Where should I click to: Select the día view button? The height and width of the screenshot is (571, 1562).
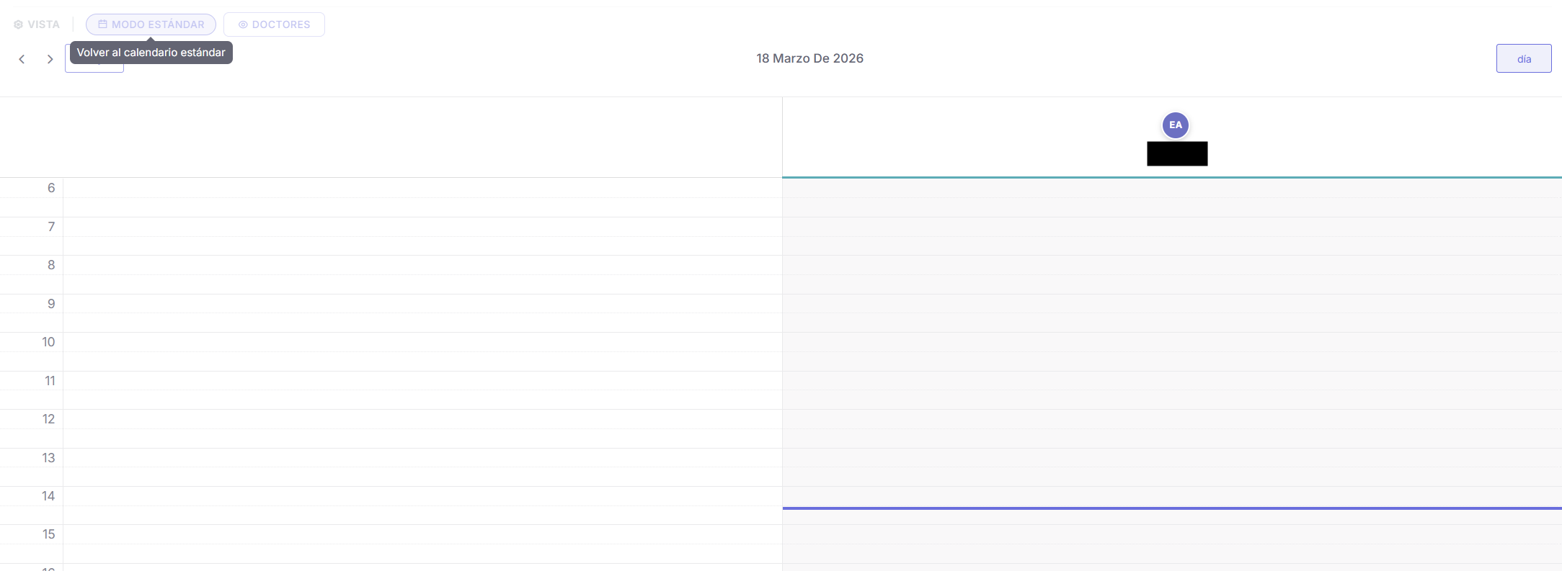(x=1523, y=59)
